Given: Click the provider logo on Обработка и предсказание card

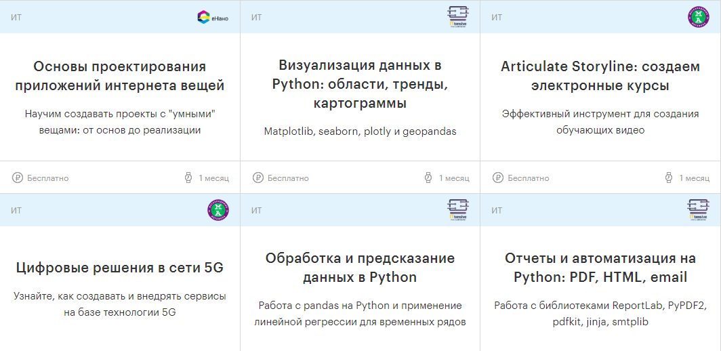Looking at the screenshot, I should pyautogui.click(x=458, y=210).
